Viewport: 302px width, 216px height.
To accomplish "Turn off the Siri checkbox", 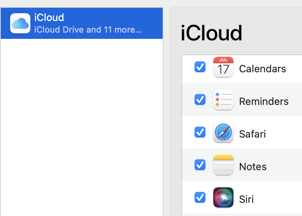I will tap(200, 197).
